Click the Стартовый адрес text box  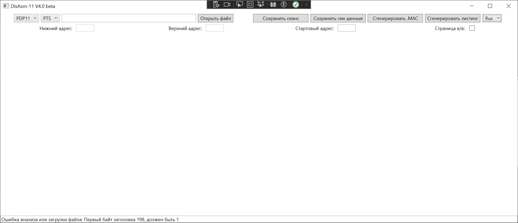coord(347,28)
